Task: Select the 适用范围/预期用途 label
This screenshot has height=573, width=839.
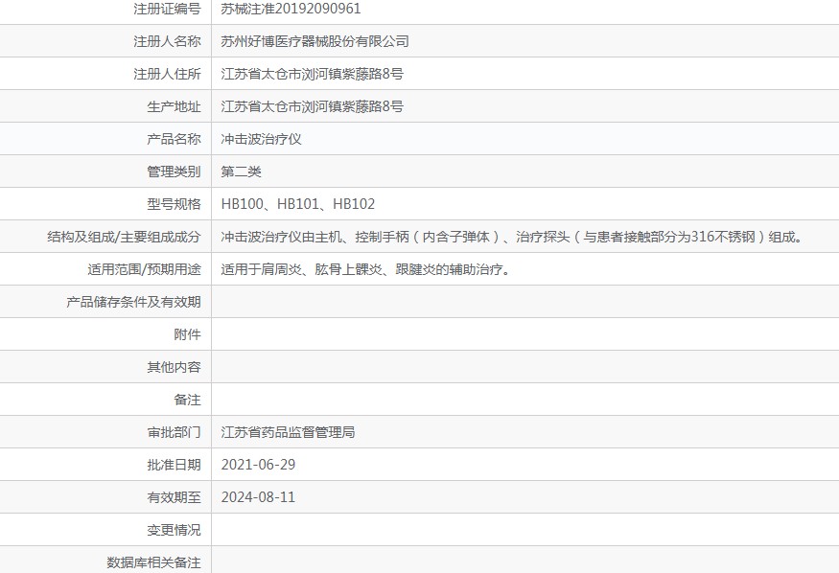Action: coord(145,269)
